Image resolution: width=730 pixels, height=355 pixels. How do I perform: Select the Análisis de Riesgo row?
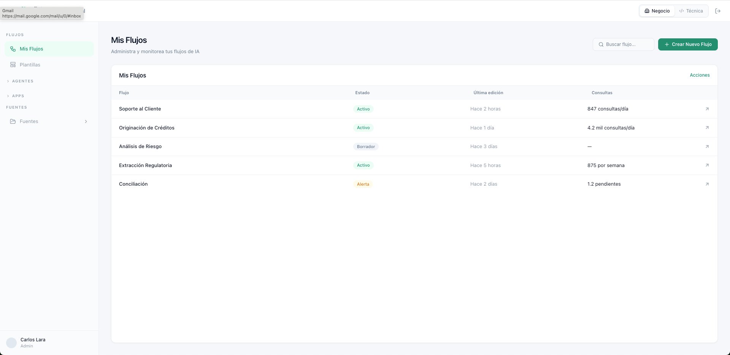(x=140, y=146)
